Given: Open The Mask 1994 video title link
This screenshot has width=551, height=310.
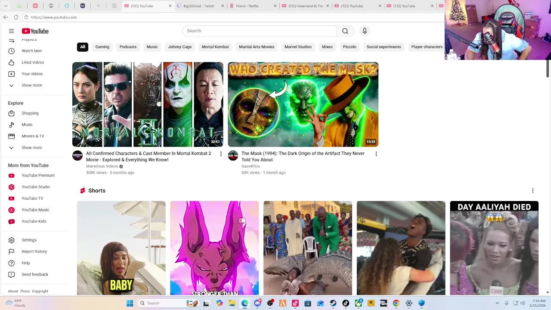Looking at the screenshot, I should point(303,157).
